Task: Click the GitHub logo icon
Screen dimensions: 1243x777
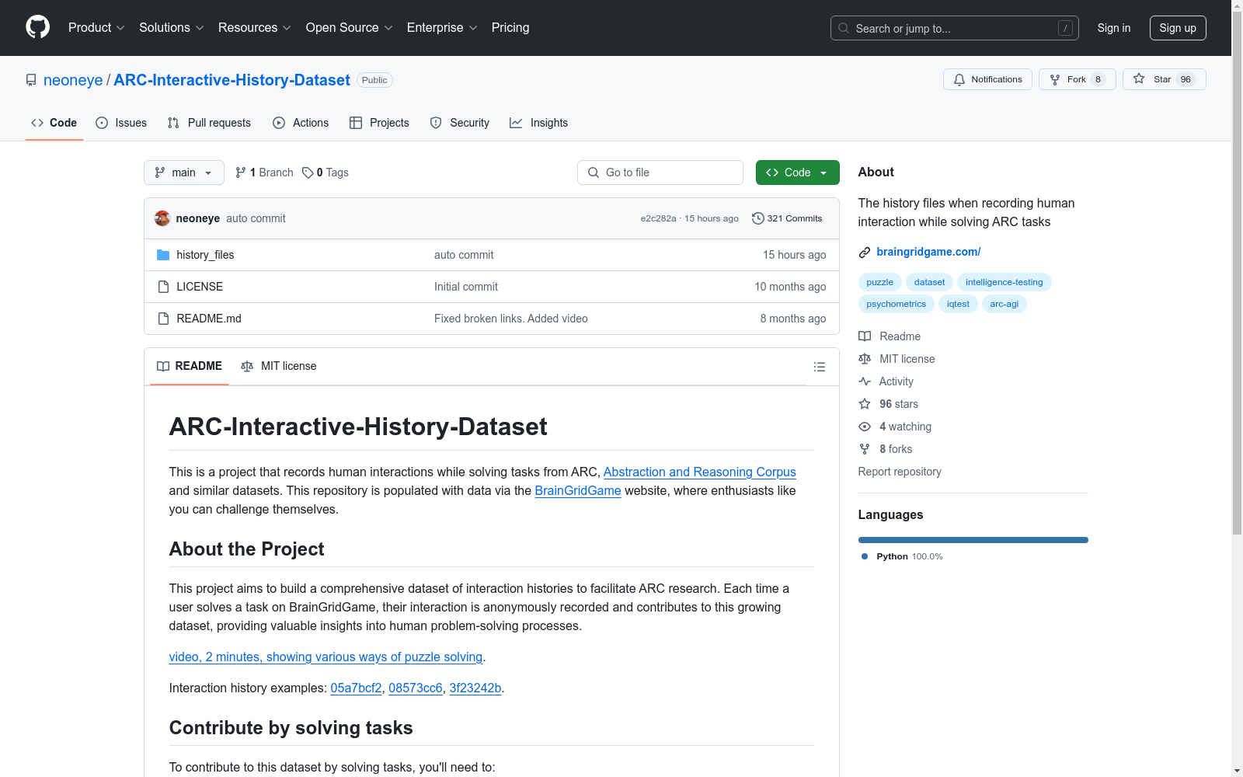Action: (x=37, y=27)
